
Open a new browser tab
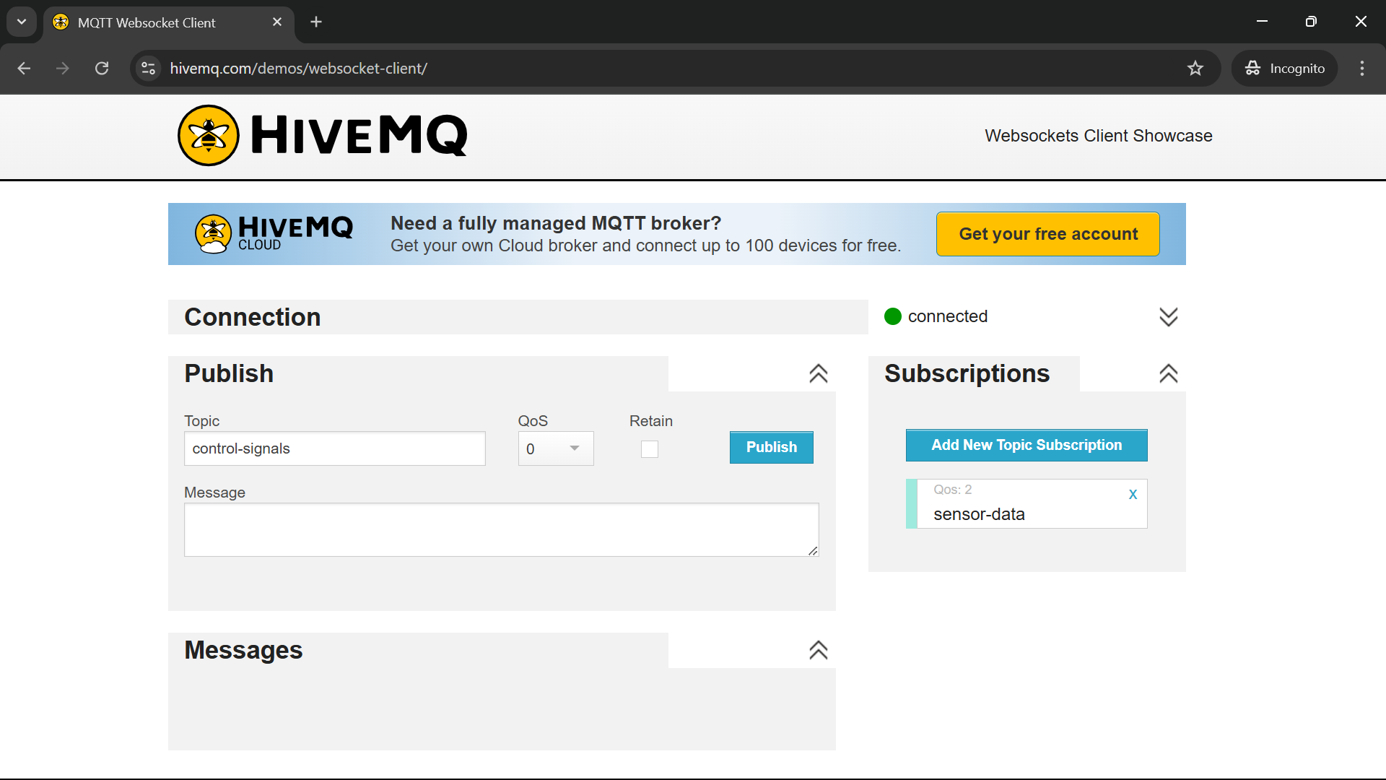coord(316,22)
